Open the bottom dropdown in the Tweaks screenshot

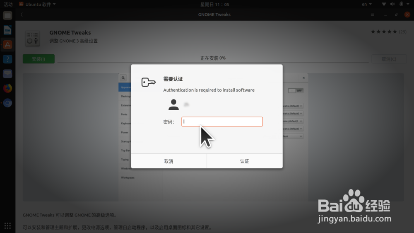pyautogui.click(x=293, y=136)
